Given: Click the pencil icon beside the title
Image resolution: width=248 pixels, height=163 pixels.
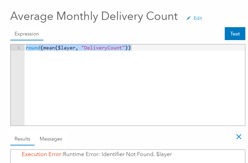Looking at the screenshot, I should tap(189, 18).
